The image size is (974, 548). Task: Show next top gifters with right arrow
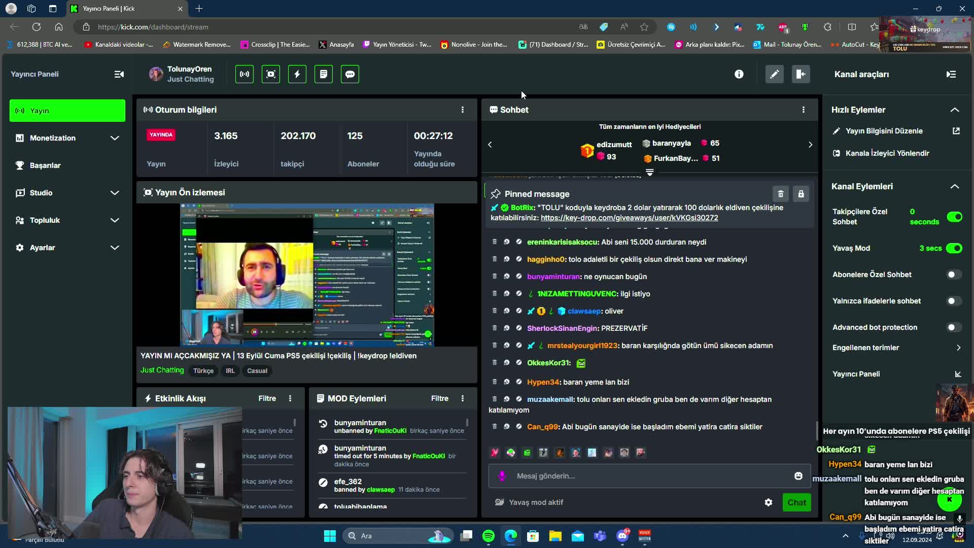tap(810, 145)
